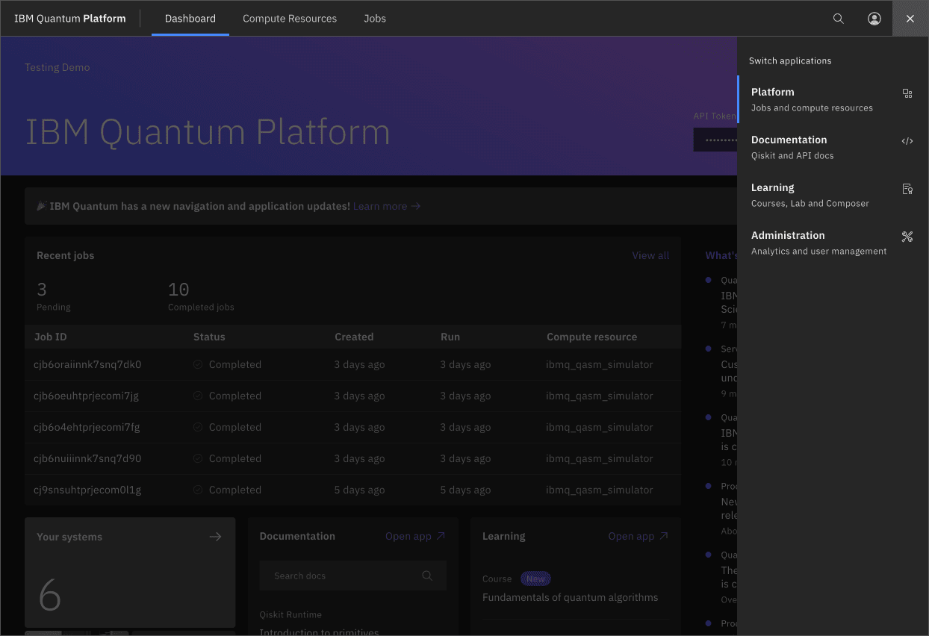The image size is (929, 636).
Task: Click the Documentation Open app external icon
Action: [x=441, y=536]
